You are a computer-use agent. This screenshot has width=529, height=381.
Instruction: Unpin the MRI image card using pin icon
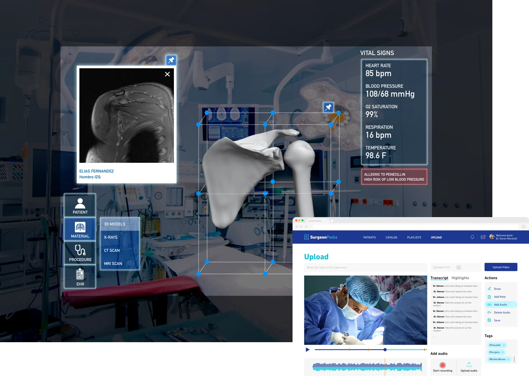coord(171,60)
